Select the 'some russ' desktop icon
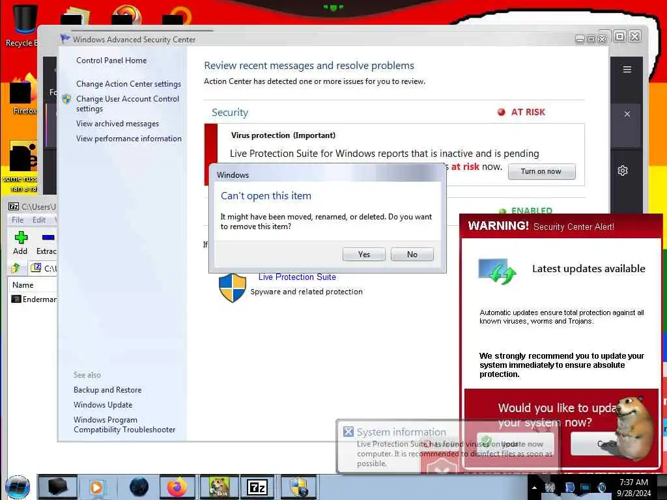Viewport: 667px width, 500px height. [21, 167]
